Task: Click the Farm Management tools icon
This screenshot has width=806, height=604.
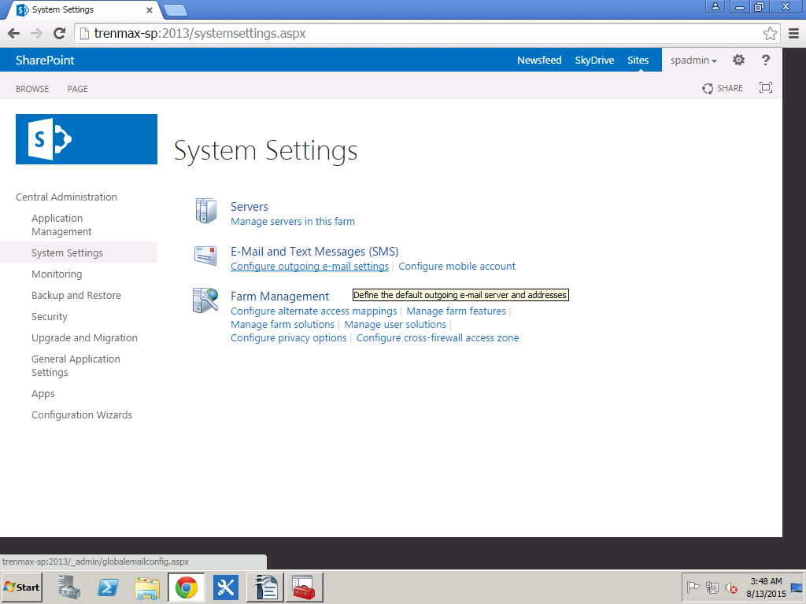Action: (x=205, y=300)
